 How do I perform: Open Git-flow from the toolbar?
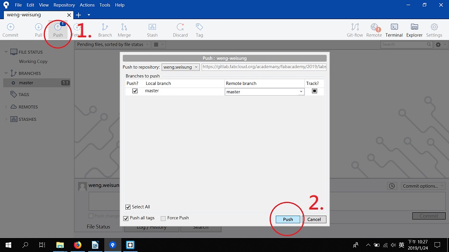[355, 30]
